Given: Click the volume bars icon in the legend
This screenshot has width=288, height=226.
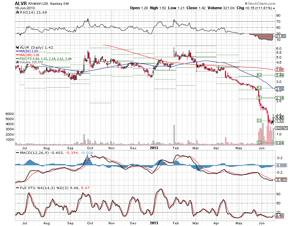Looking at the screenshot, I should click(17, 62).
